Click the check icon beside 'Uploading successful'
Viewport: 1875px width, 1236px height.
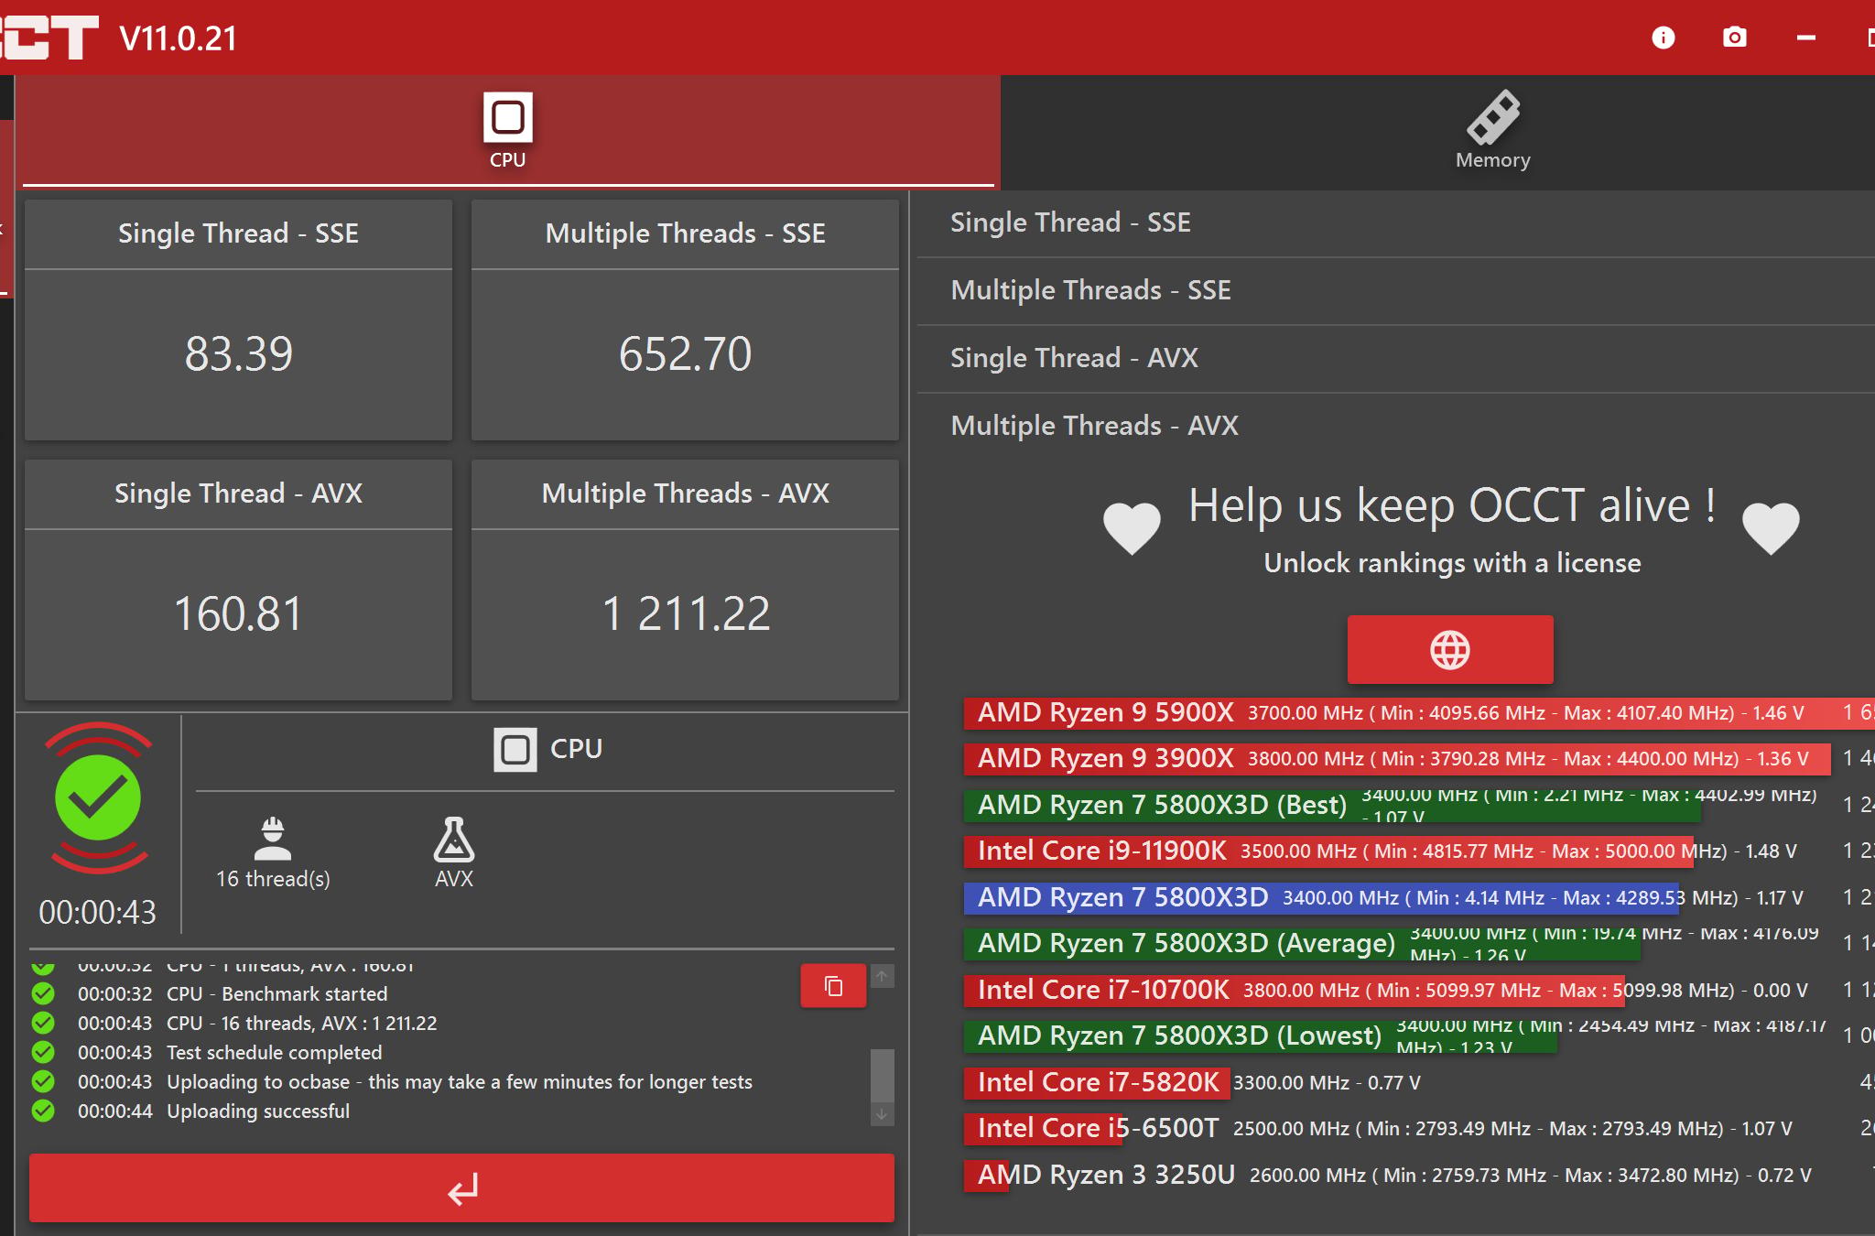point(43,1111)
